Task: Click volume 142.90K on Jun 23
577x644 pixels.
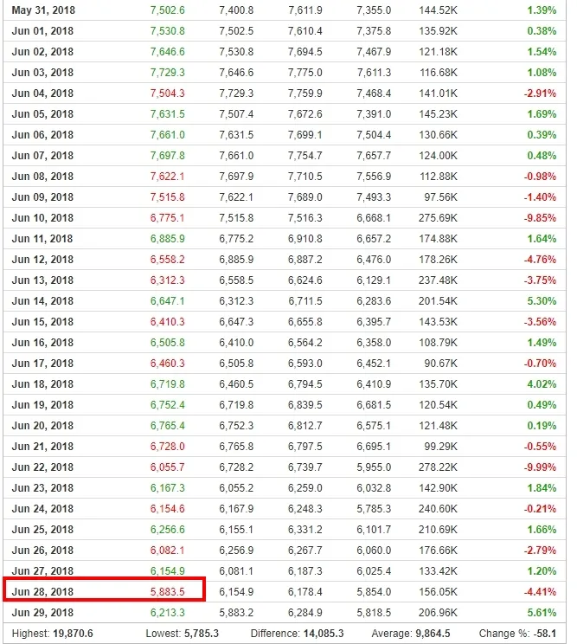Action: pos(438,488)
